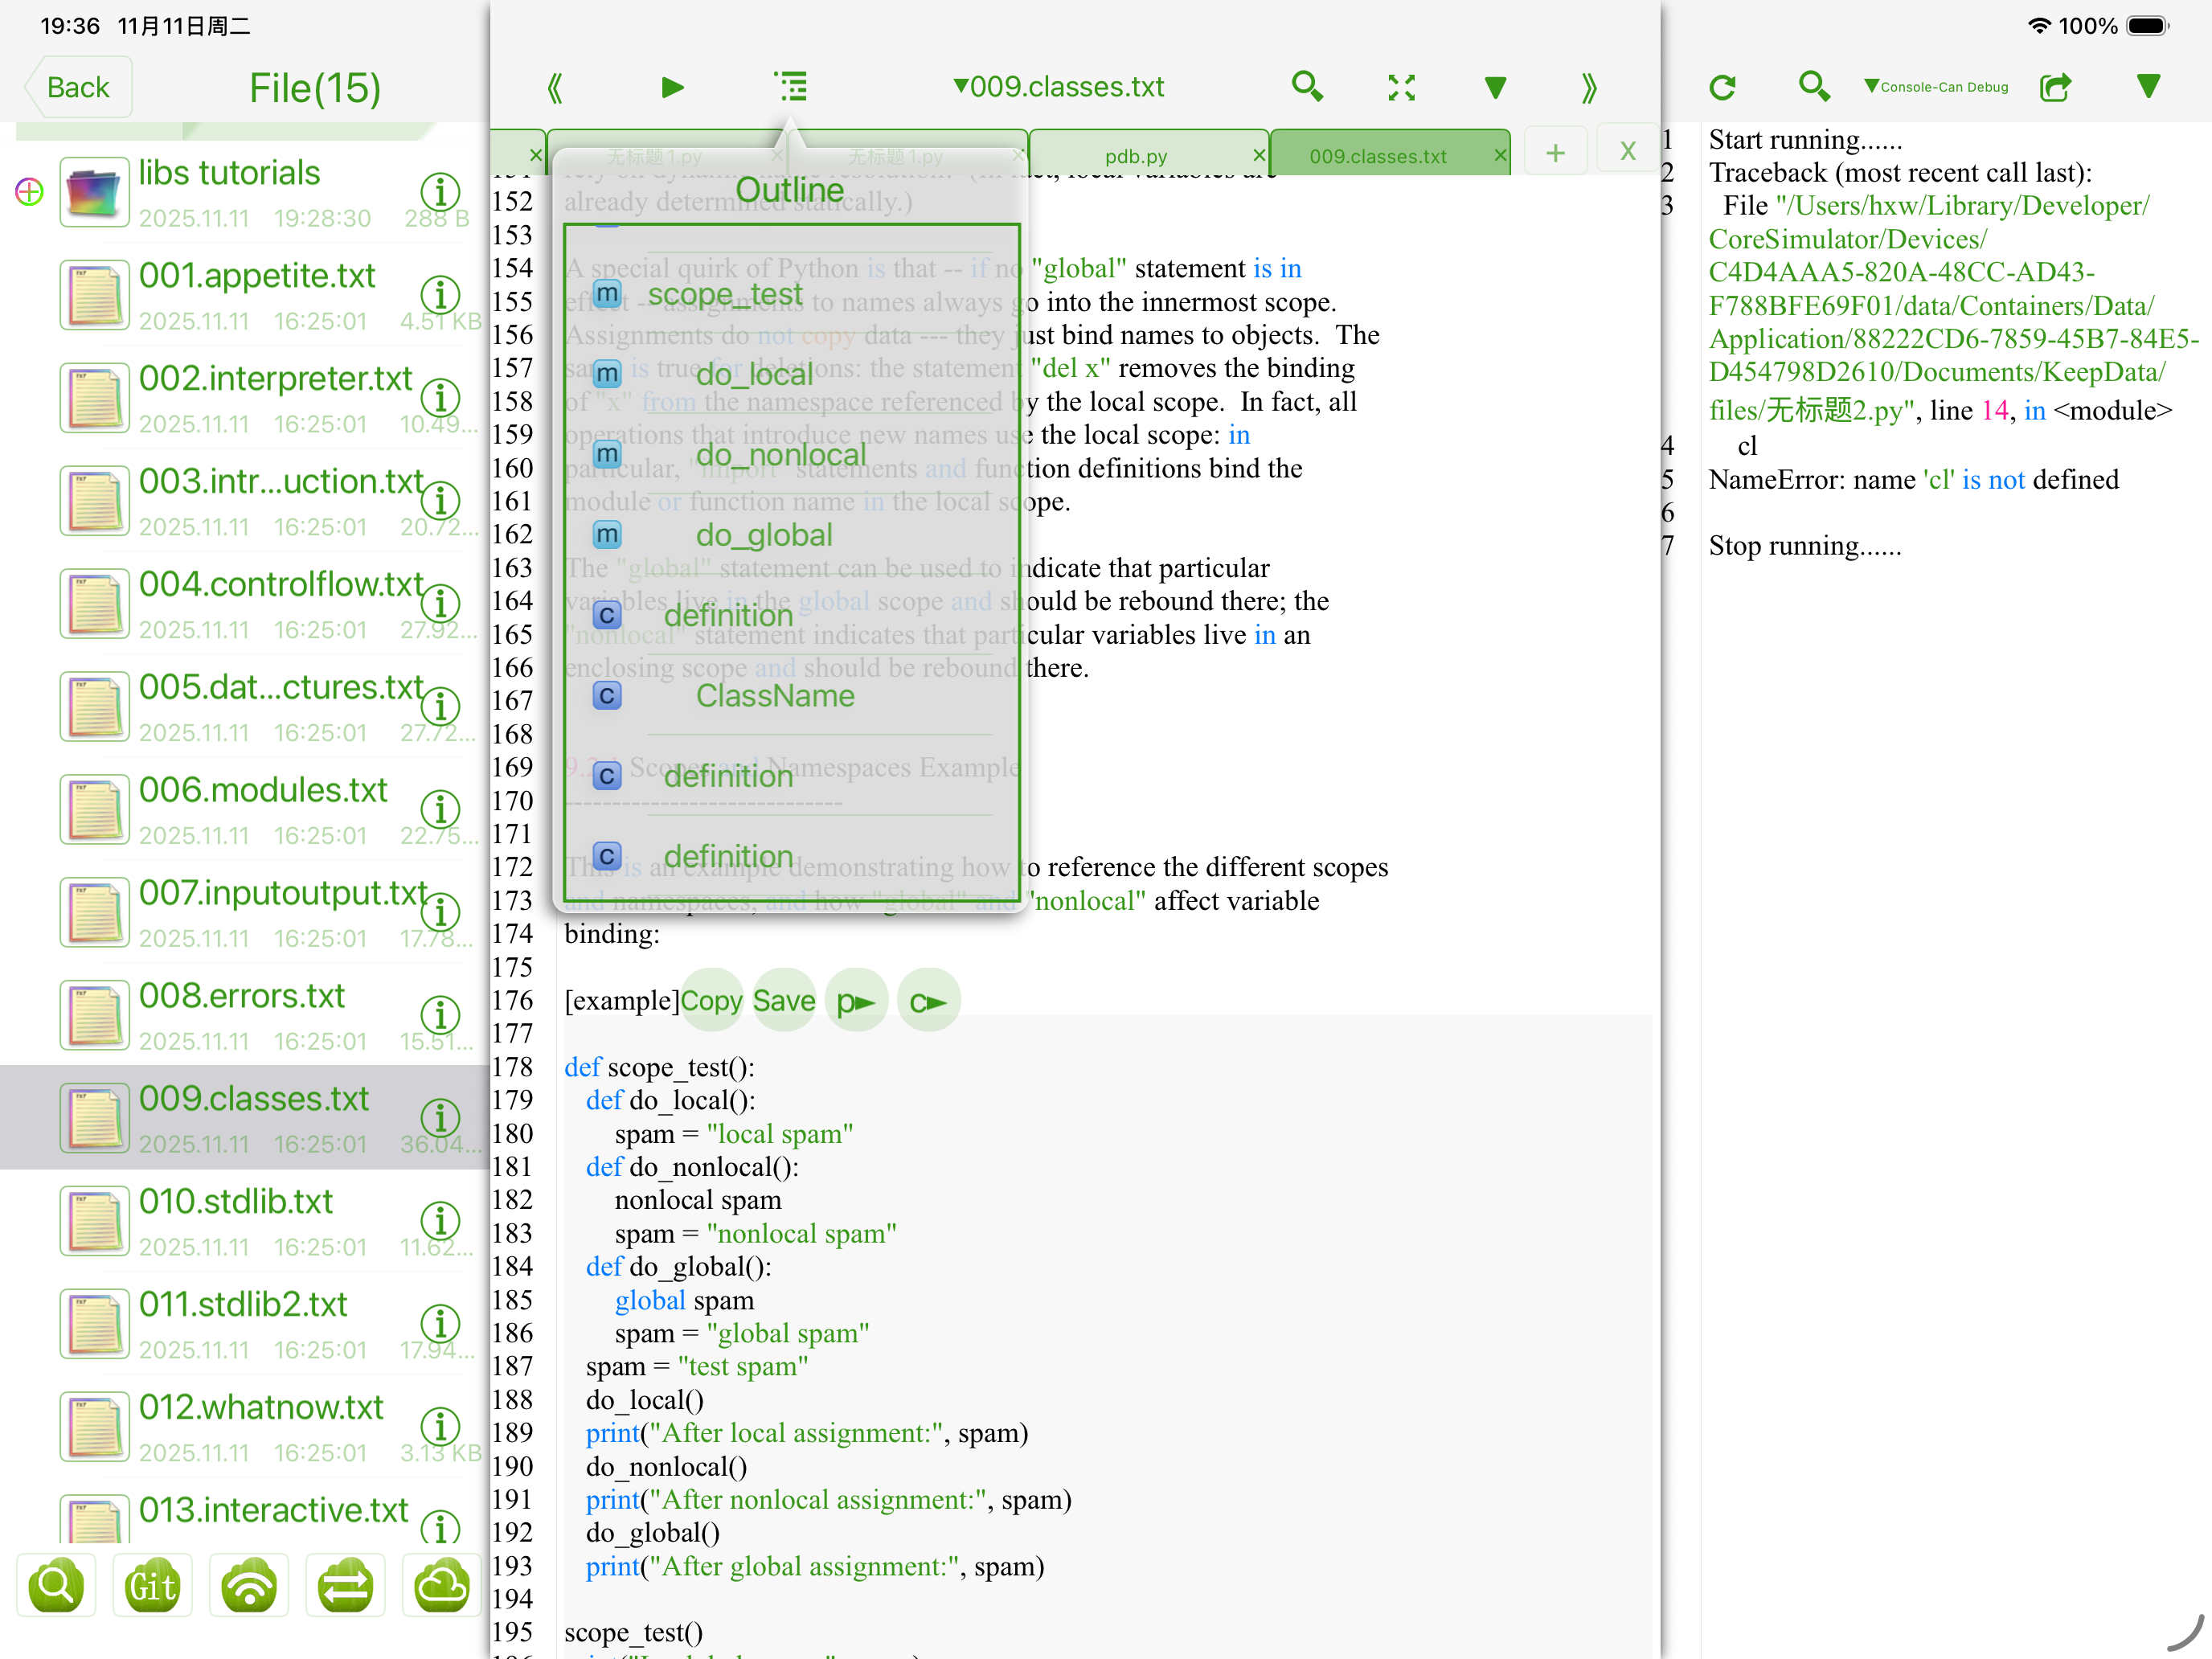Image resolution: width=2212 pixels, height=1659 pixels.
Task: Switch to the pdb.py tab
Action: coord(1137,156)
